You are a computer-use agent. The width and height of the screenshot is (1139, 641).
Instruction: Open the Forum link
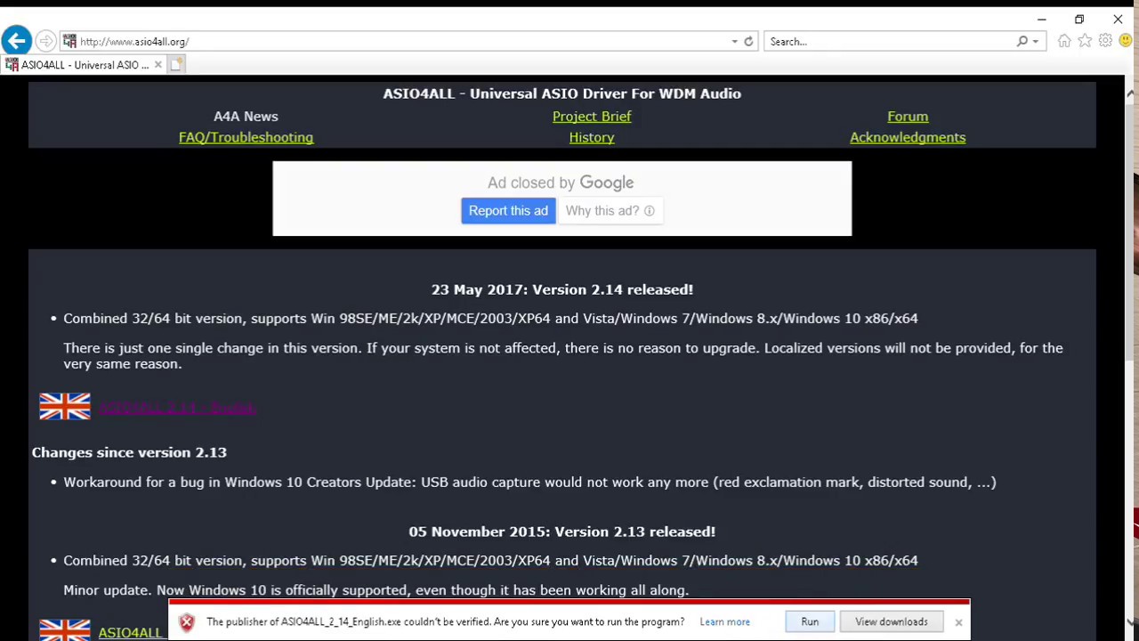coord(908,117)
